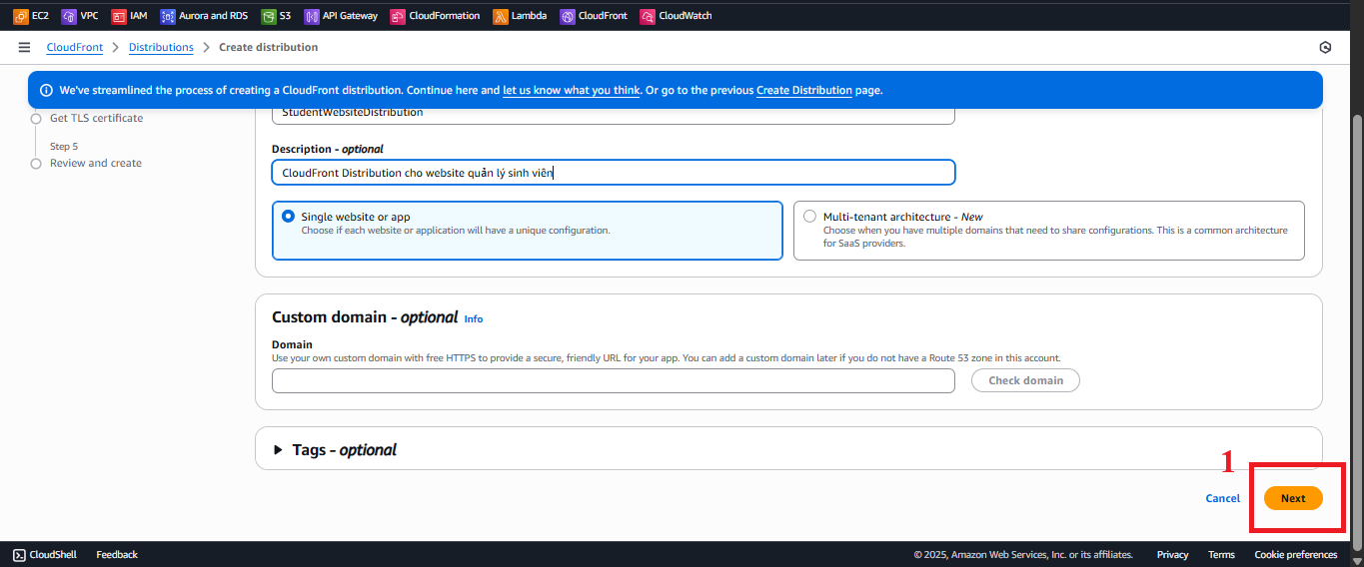
Task: Click the Step 5 label in sidebar
Action: (x=64, y=146)
